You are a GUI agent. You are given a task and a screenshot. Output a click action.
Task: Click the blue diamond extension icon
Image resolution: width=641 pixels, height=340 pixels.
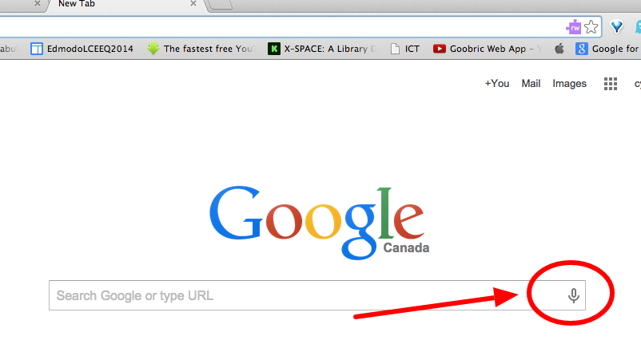(x=616, y=27)
